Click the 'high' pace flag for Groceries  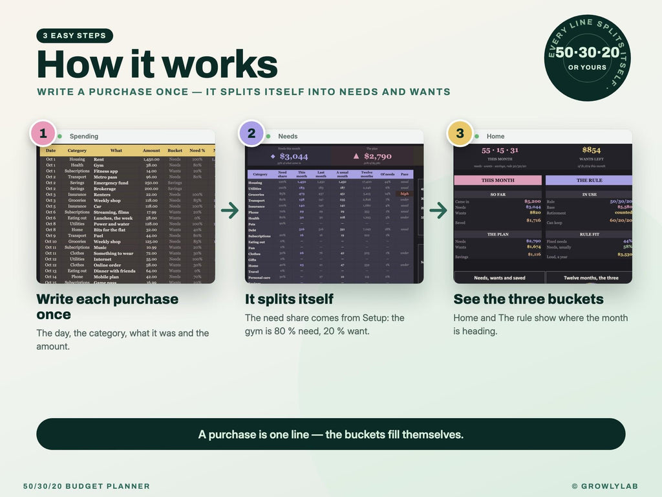405,194
